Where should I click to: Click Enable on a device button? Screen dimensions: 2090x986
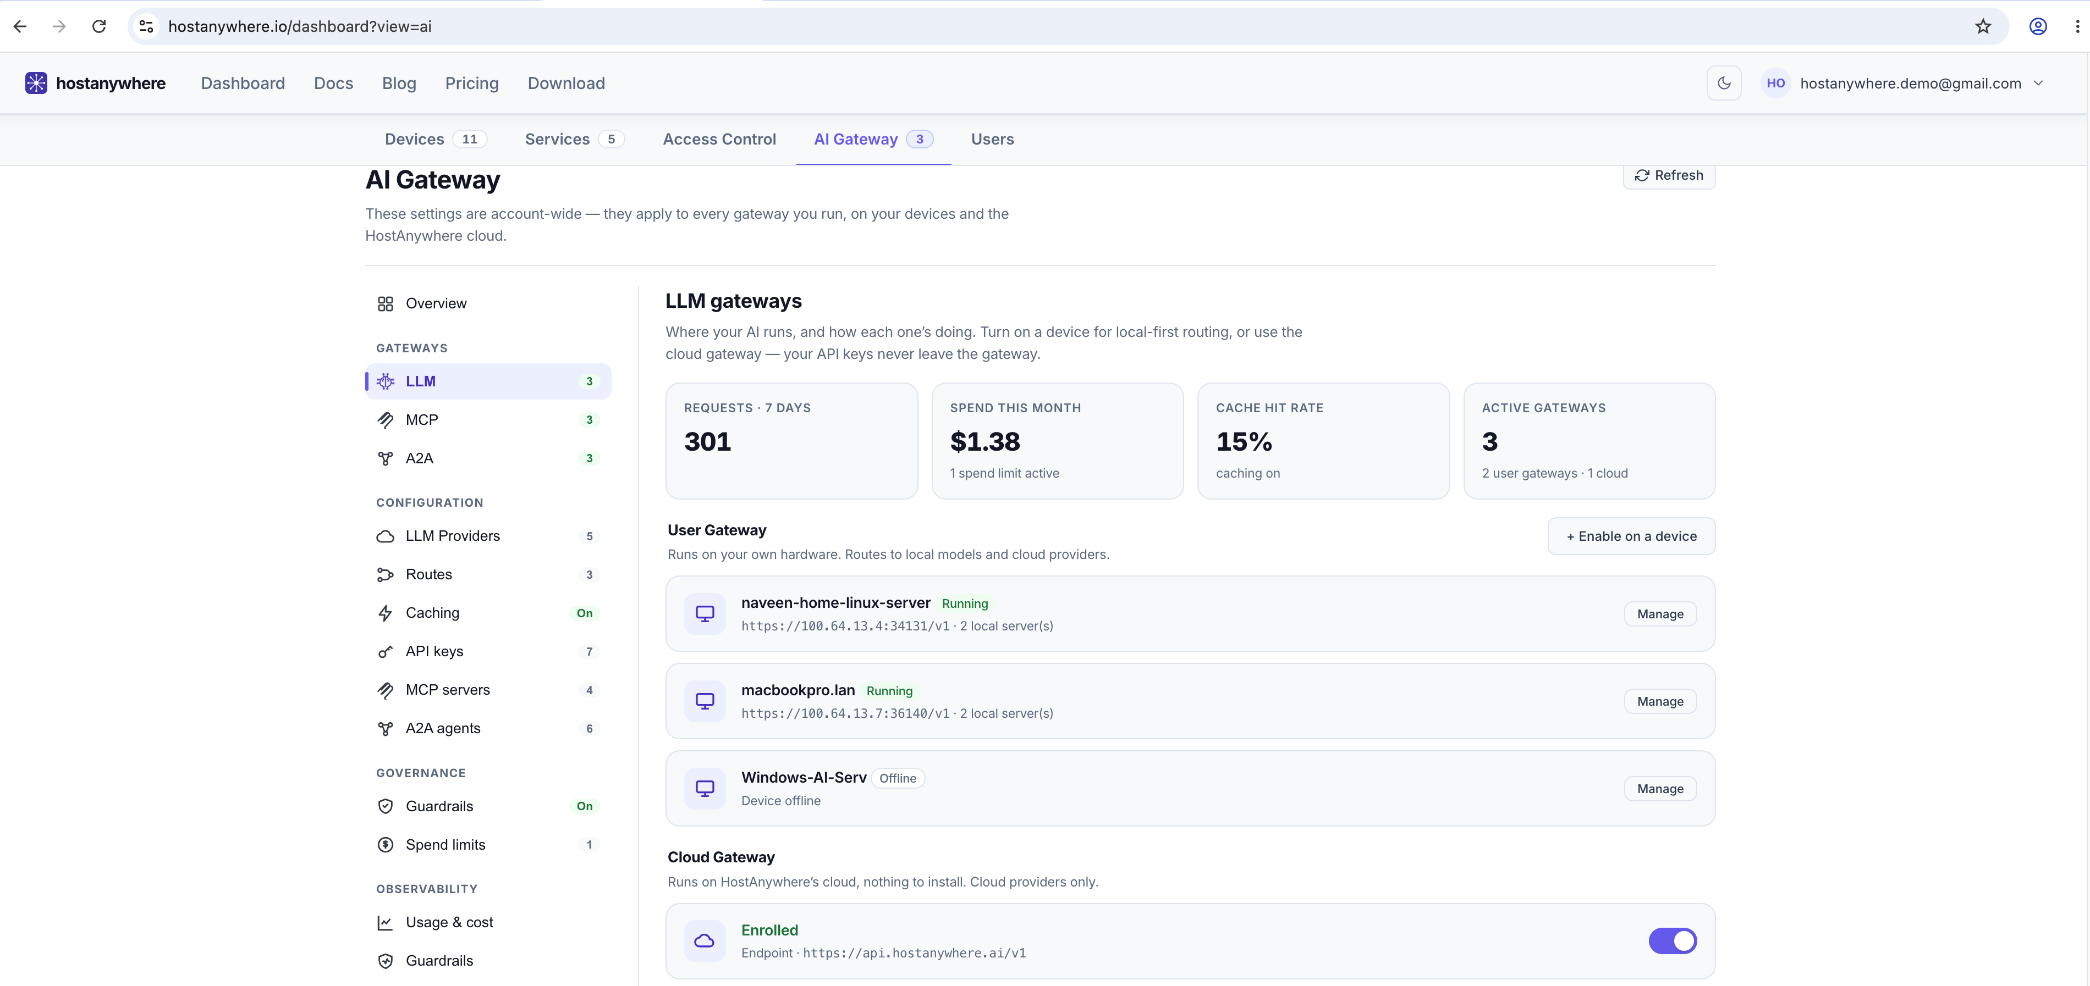pyautogui.click(x=1631, y=536)
